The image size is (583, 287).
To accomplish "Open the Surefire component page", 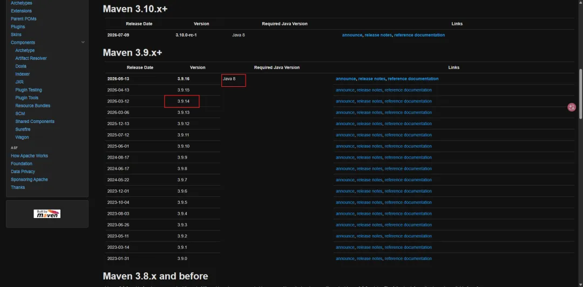I will pyautogui.click(x=23, y=129).
